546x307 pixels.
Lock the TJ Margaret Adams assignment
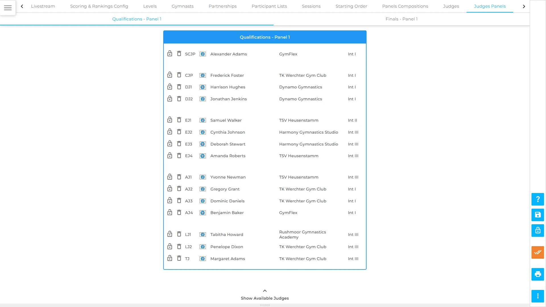(x=170, y=258)
